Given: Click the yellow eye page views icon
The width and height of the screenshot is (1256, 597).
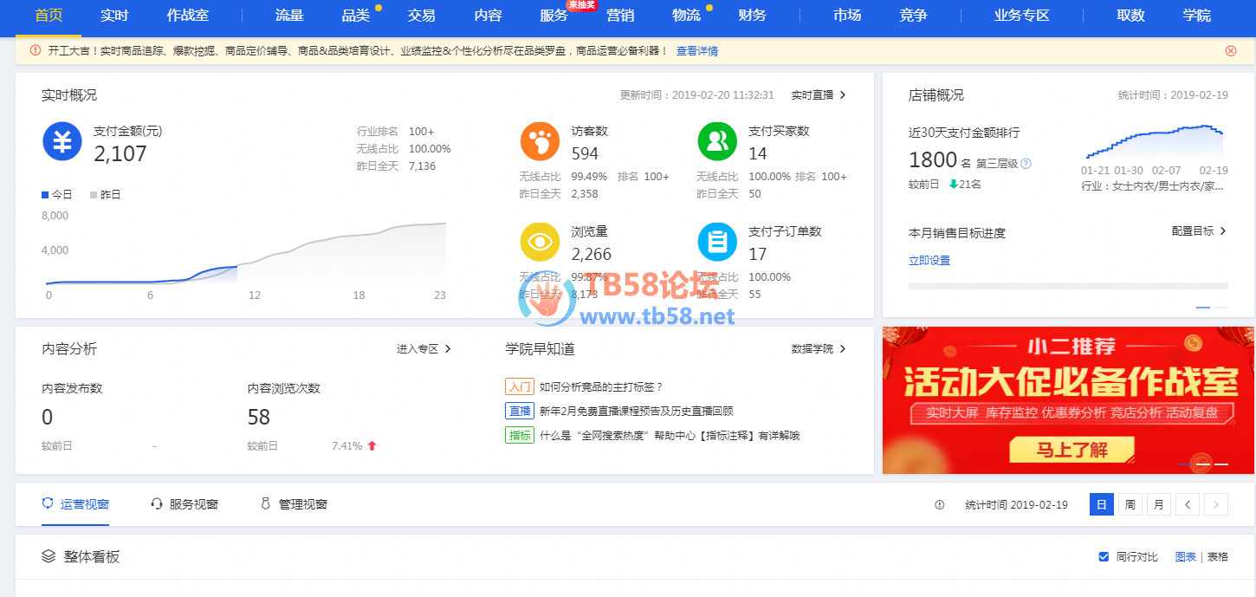Looking at the screenshot, I should pyautogui.click(x=541, y=242).
